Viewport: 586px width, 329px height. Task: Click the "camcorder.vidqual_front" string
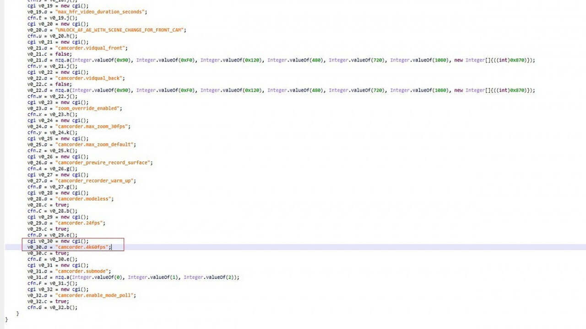tap(91, 48)
